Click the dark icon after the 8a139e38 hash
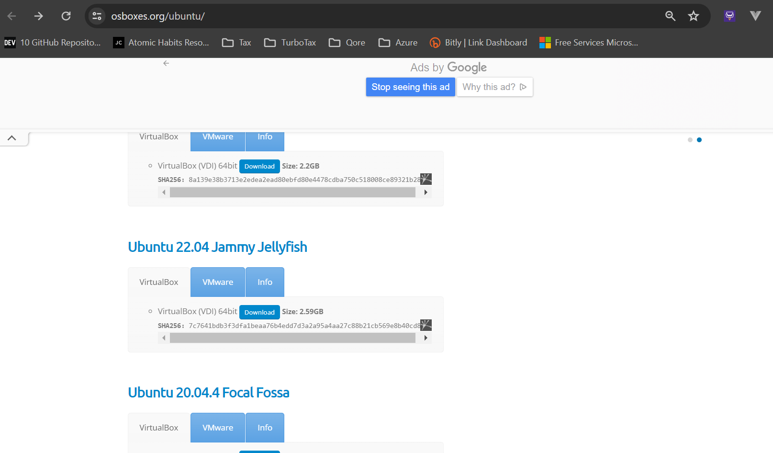Image resolution: width=773 pixels, height=453 pixels. click(426, 179)
